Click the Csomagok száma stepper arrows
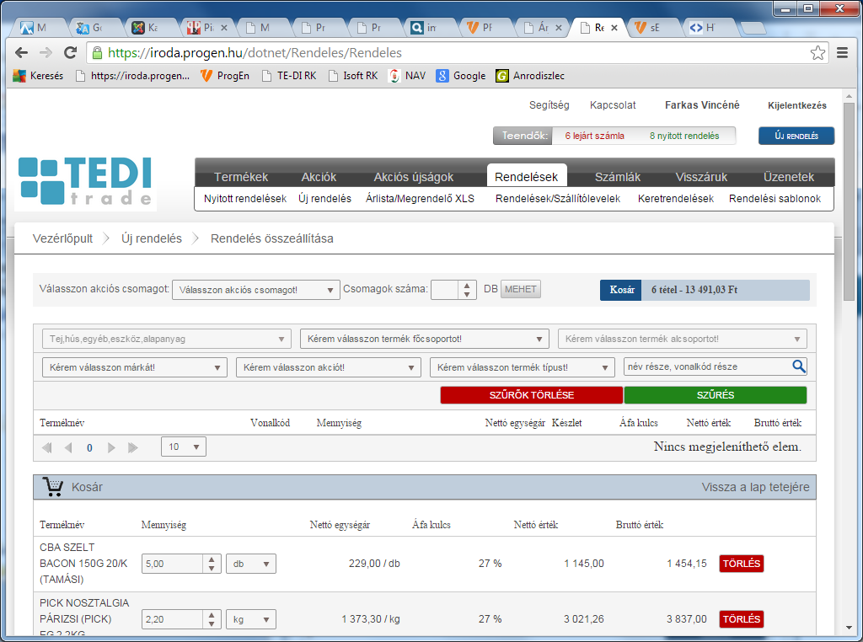Screen dimensions: 863x642 click(x=467, y=290)
